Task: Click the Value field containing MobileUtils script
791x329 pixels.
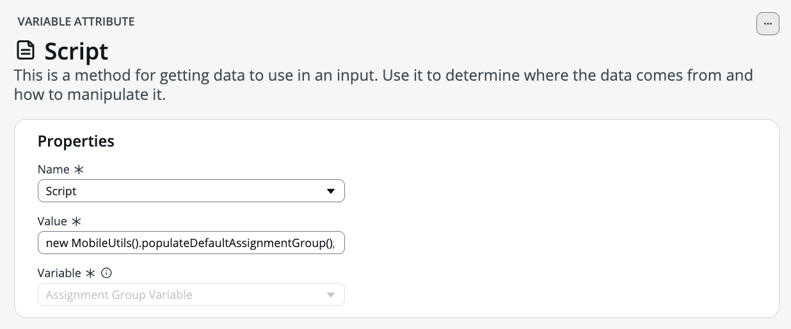Action: pyautogui.click(x=191, y=243)
